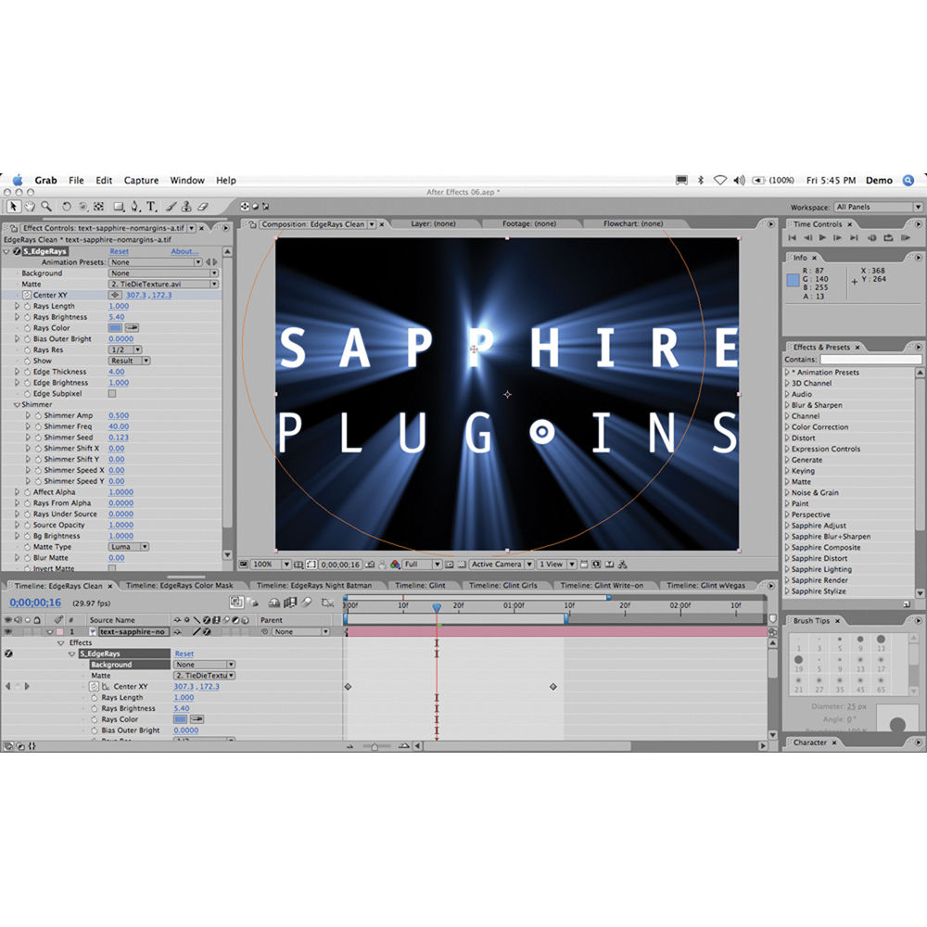
Task: Toggle Center XY stopwatch in Effect Controls
Action: (27, 295)
